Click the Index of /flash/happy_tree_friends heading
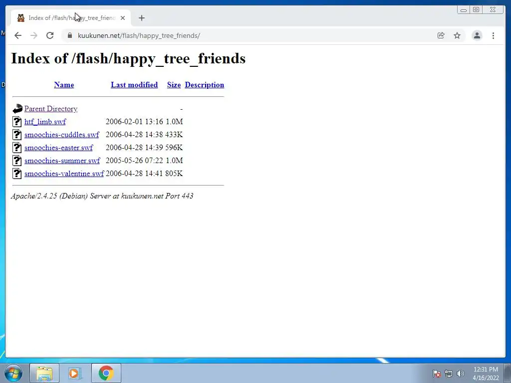The height and width of the screenshot is (383, 511). click(x=128, y=59)
